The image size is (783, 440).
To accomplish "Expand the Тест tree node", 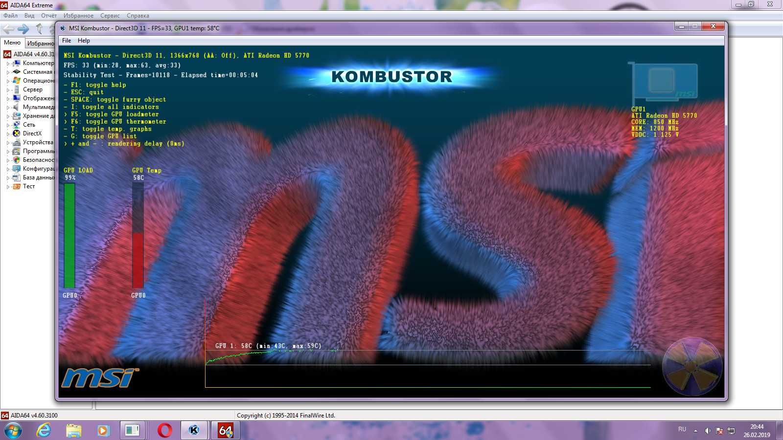I will coord(8,187).
